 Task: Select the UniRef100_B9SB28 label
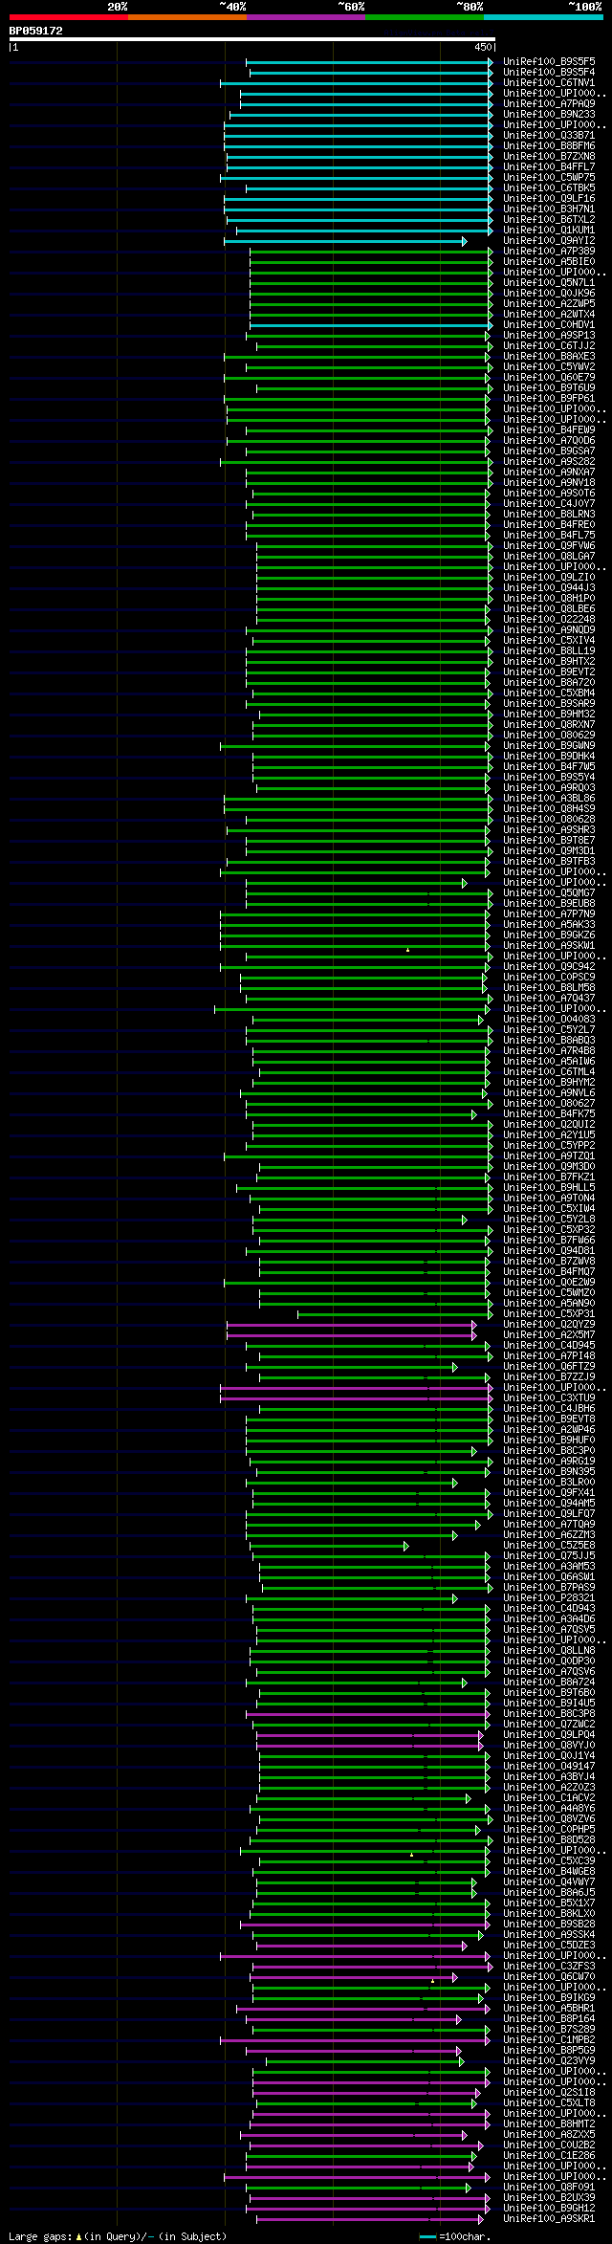click(x=549, y=1924)
